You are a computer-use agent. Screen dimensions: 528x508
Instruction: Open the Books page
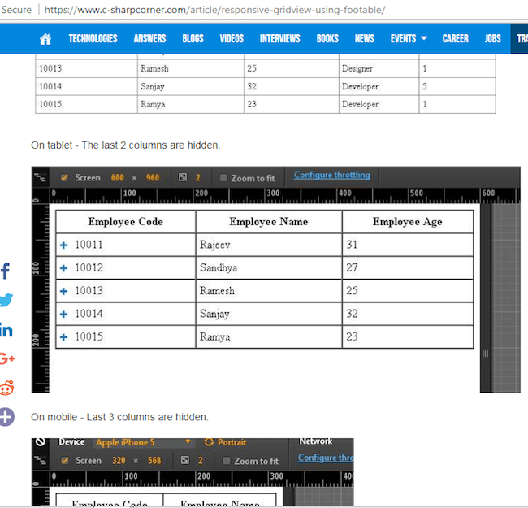pyautogui.click(x=327, y=38)
